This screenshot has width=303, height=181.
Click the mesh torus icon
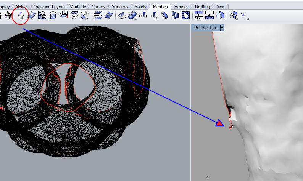pos(122,16)
